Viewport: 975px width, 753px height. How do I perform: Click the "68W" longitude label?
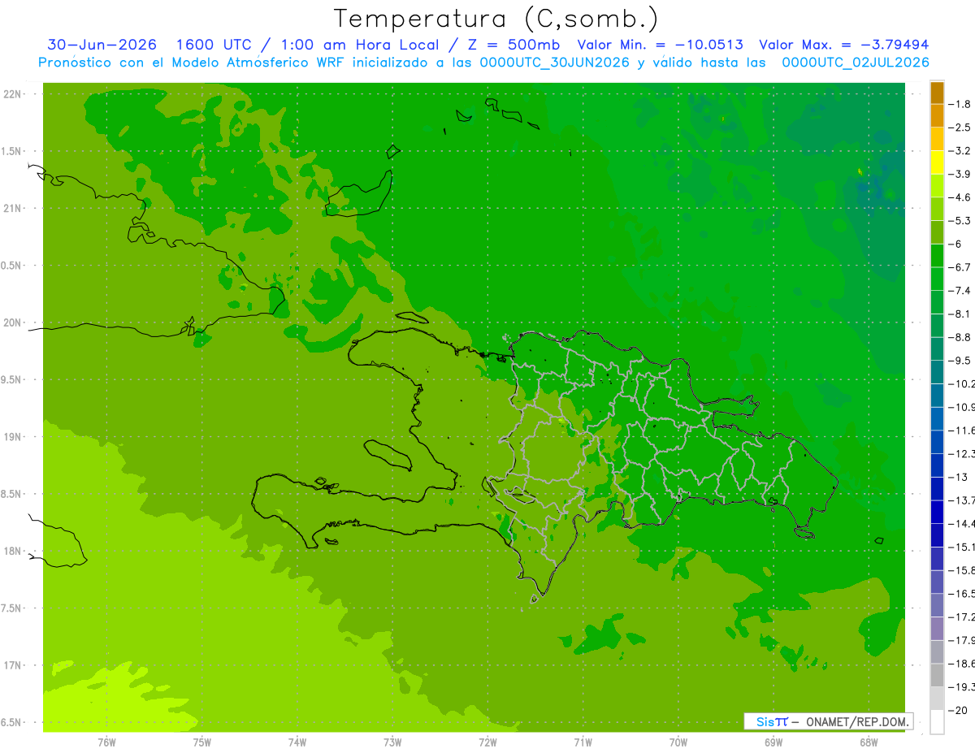tap(869, 742)
